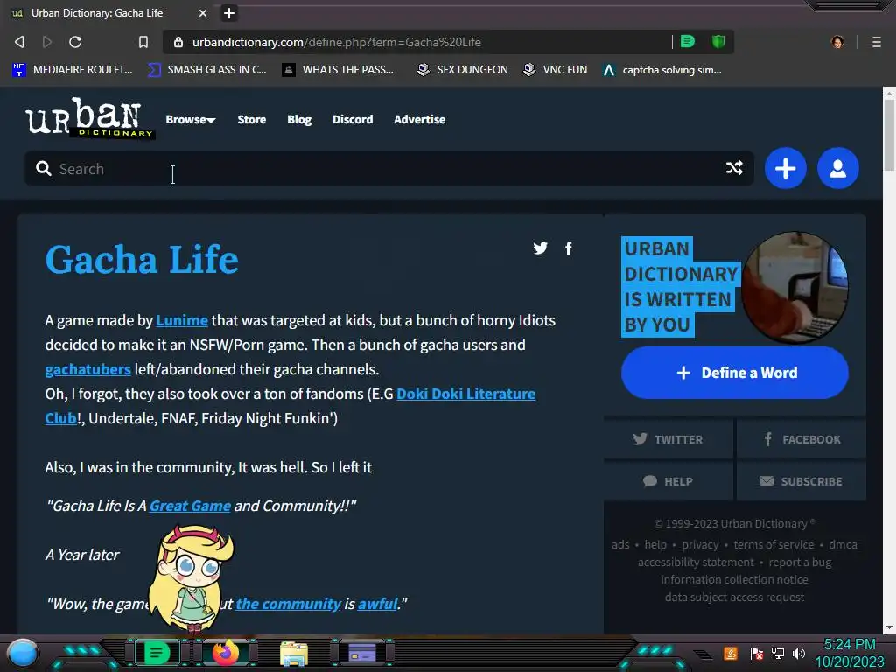
Task: Click the Star Butterfly desktop mascot
Action: coord(192,579)
